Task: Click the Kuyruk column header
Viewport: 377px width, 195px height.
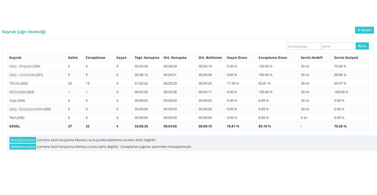Action: [x=15, y=58]
